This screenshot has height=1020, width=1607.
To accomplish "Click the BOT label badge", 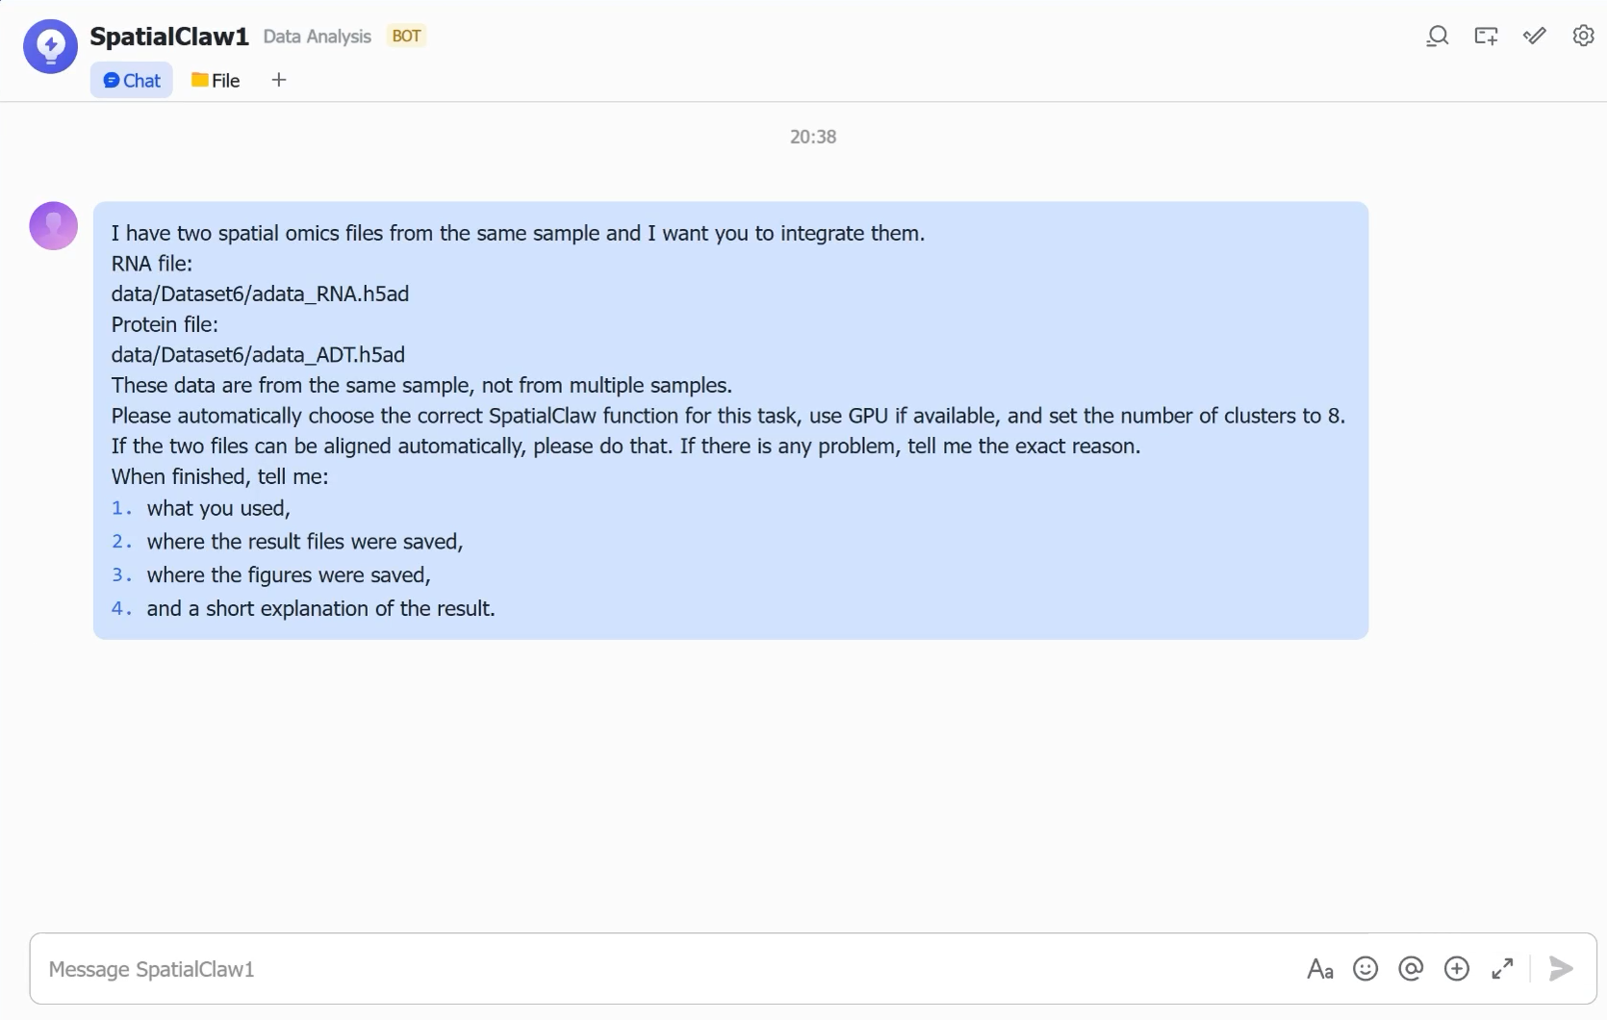I will pyautogui.click(x=406, y=37).
